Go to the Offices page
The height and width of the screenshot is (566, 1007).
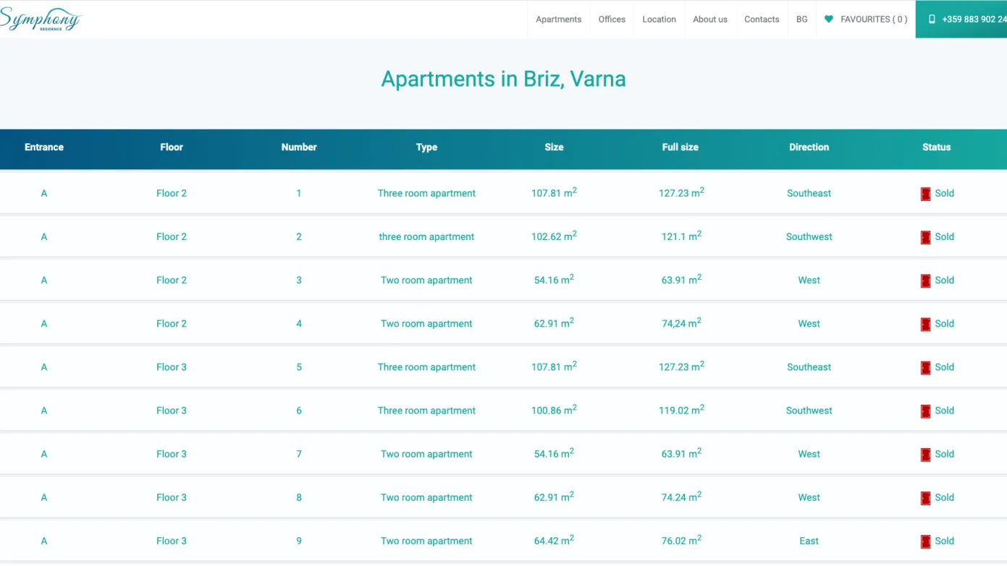click(x=612, y=20)
